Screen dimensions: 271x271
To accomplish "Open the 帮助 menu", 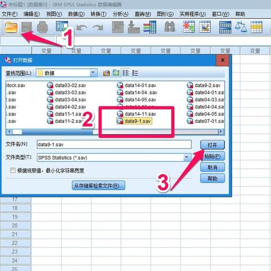I will pos(240,14).
